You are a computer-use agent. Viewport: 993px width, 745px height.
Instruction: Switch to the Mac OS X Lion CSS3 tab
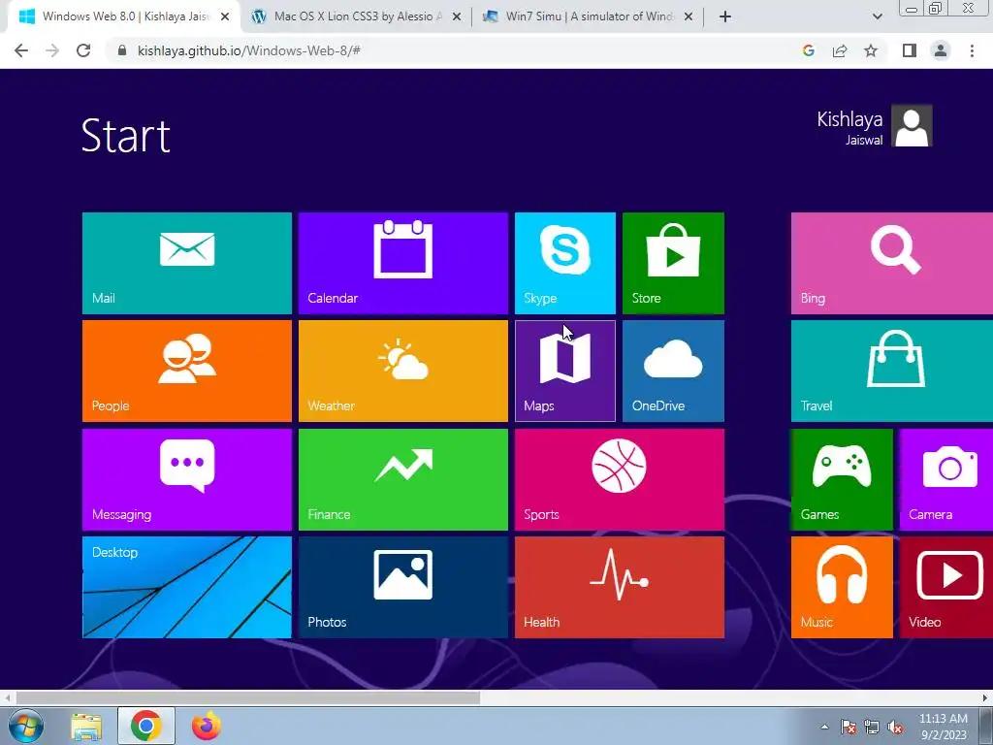(x=358, y=16)
